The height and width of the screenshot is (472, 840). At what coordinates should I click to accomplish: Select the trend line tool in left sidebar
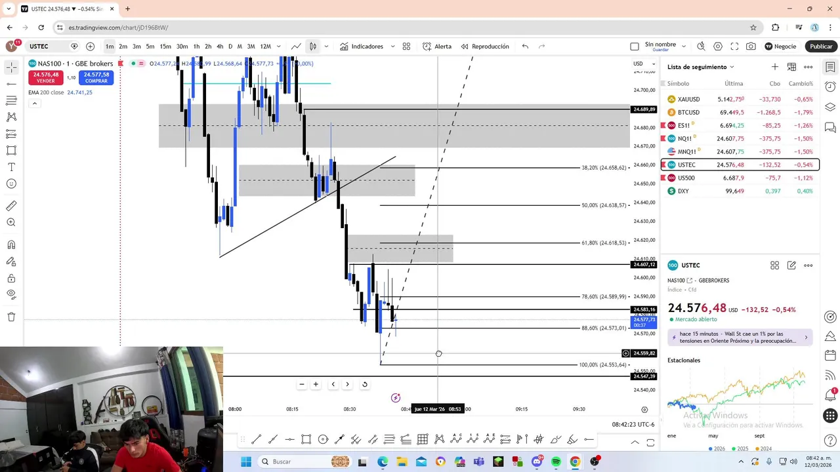click(11, 84)
